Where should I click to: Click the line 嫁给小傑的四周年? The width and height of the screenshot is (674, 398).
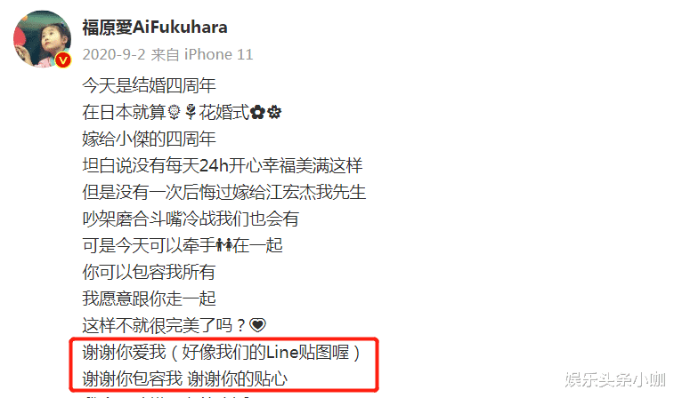click(149, 139)
